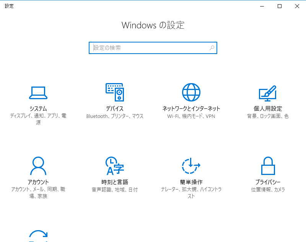Image resolution: width=306 pixels, height=242 pixels.
Task: Click text "Wi-Fi、機内モード、VPN"
Action: 191,116
